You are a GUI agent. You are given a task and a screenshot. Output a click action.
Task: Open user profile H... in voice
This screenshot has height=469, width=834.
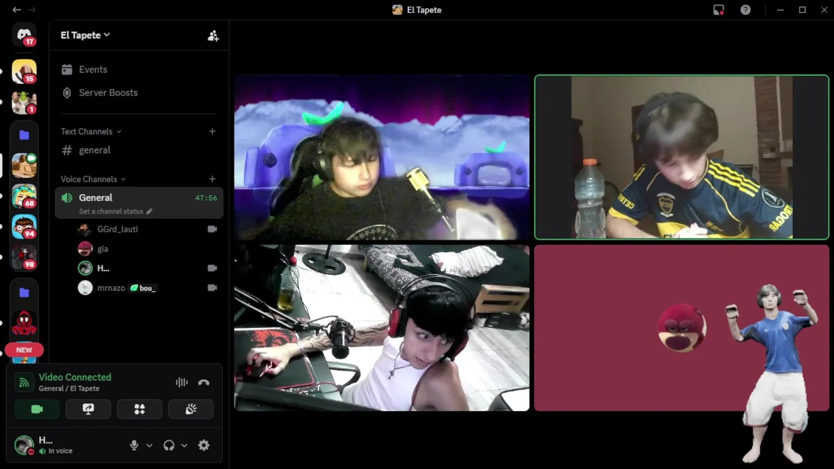(x=44, y=446)
